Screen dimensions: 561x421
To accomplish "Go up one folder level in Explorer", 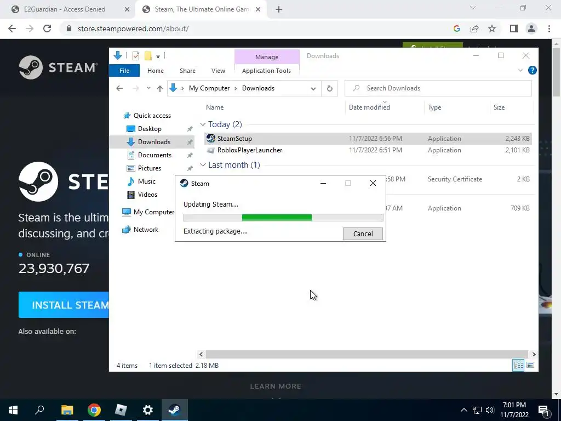I will click(160, 88).
